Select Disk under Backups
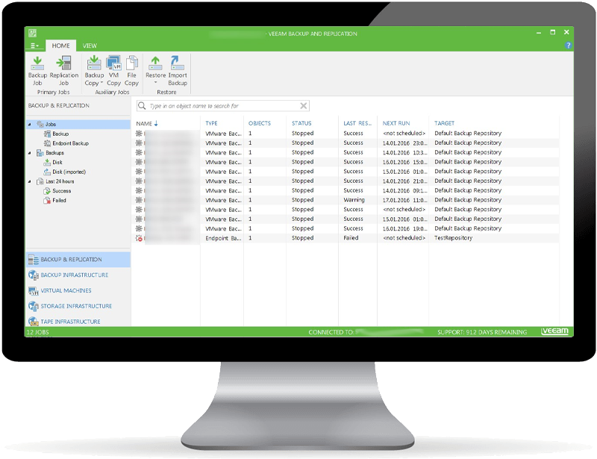Viewport: 597px width, 459px height. coord(57,162)
